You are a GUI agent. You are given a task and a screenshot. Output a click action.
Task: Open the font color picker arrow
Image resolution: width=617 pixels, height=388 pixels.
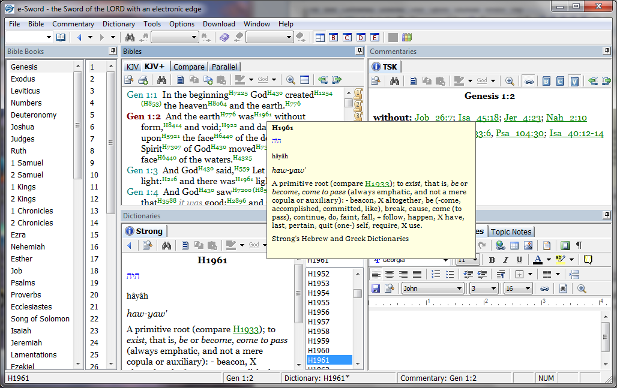coord(549,260)
